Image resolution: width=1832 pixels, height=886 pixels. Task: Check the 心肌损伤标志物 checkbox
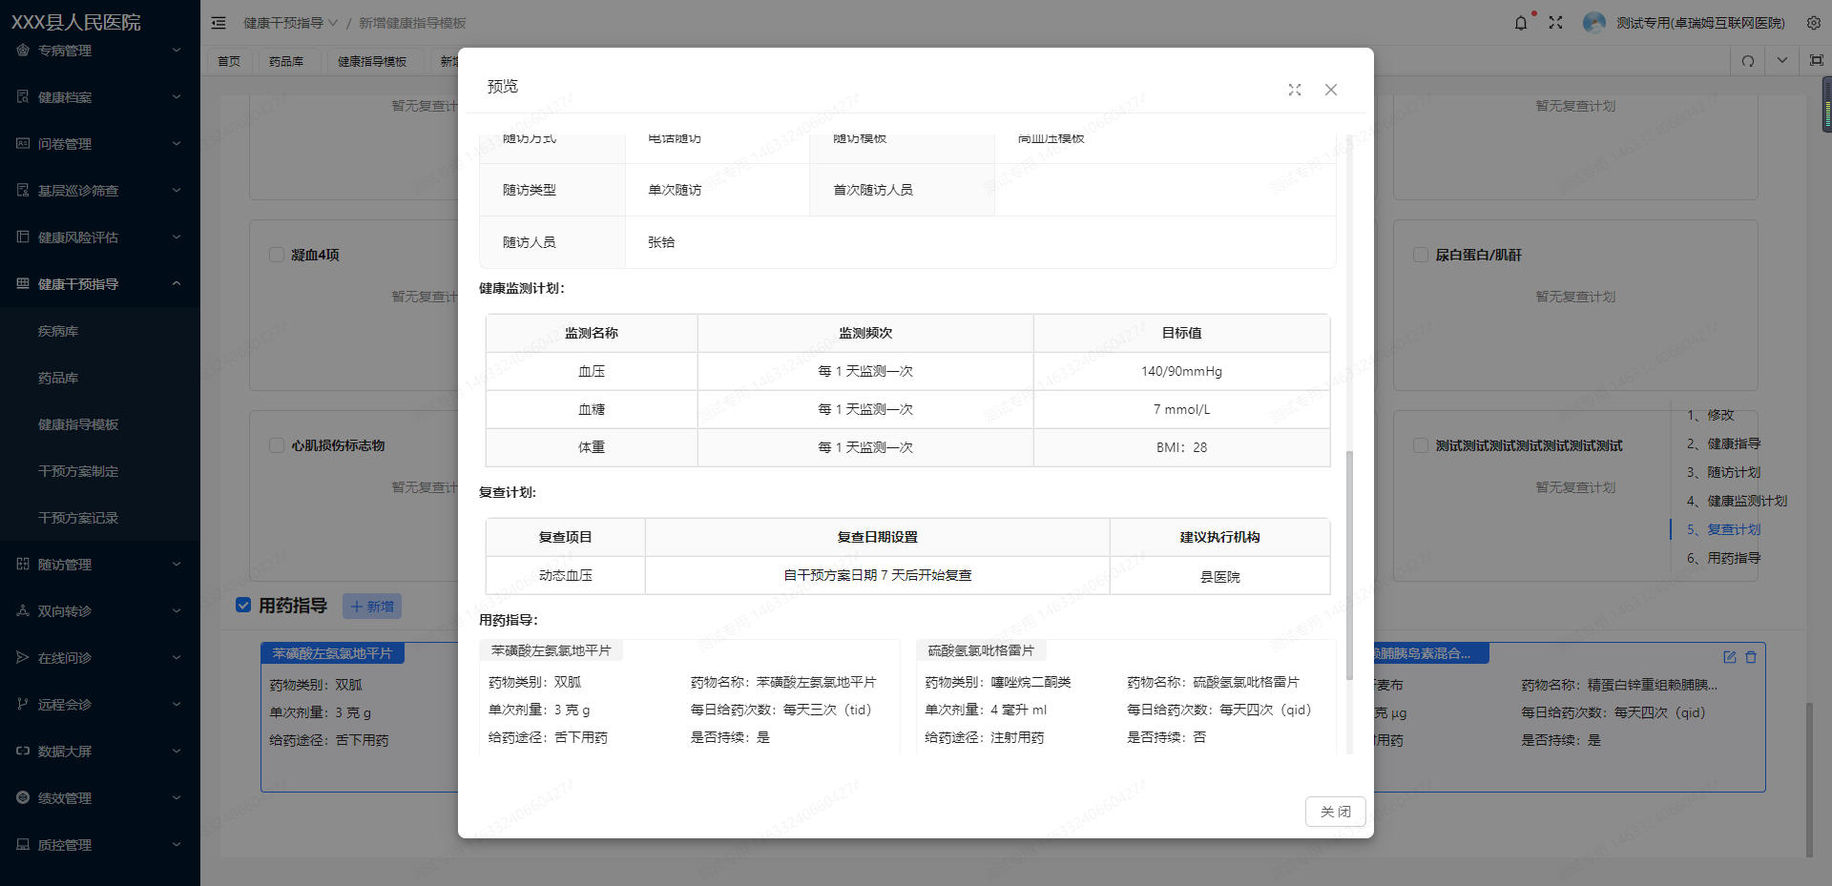(277, 444)
